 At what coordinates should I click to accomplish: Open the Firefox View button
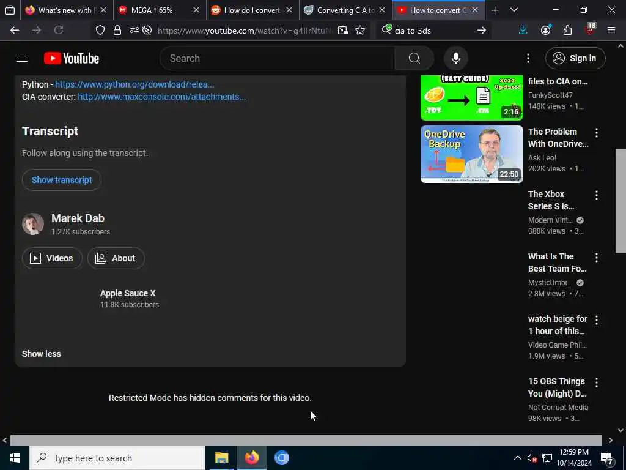pyautogui.click(x=10, y=10)
